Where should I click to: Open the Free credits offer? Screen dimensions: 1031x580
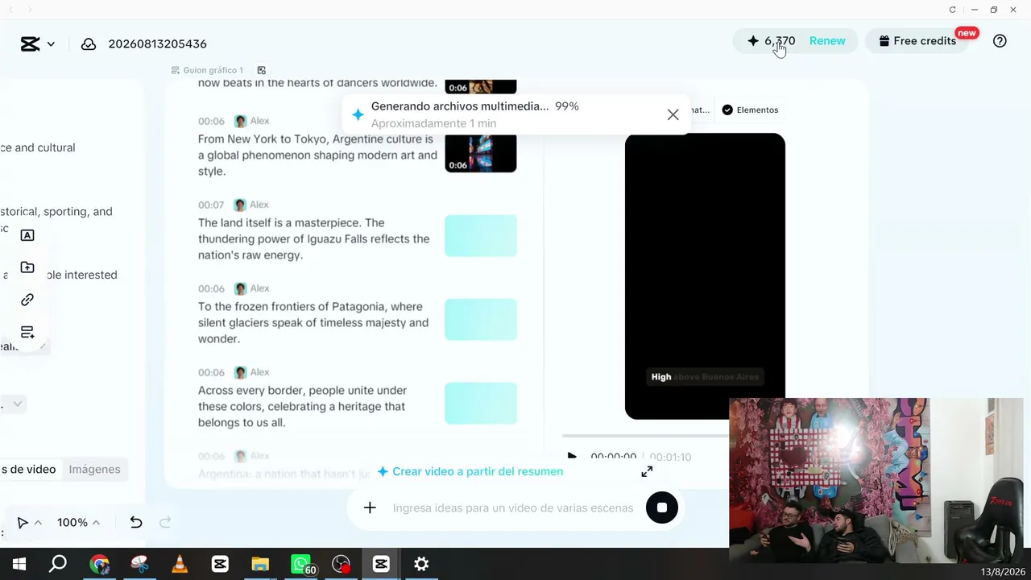click(x=917, y=41)
